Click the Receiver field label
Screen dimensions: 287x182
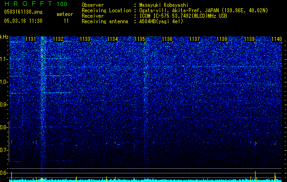[93, 16]
